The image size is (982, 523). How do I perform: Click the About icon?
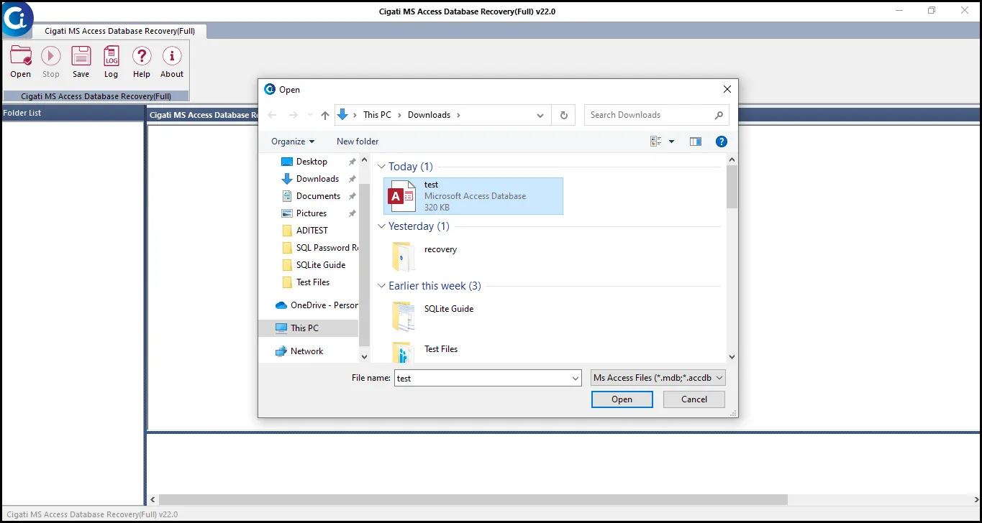click(172, 57)
